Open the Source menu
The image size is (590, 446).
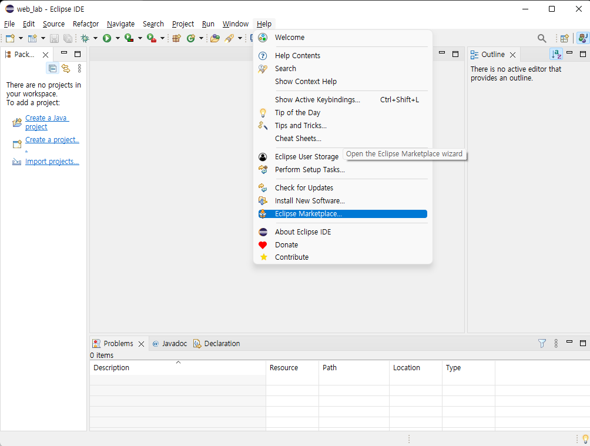54,24
